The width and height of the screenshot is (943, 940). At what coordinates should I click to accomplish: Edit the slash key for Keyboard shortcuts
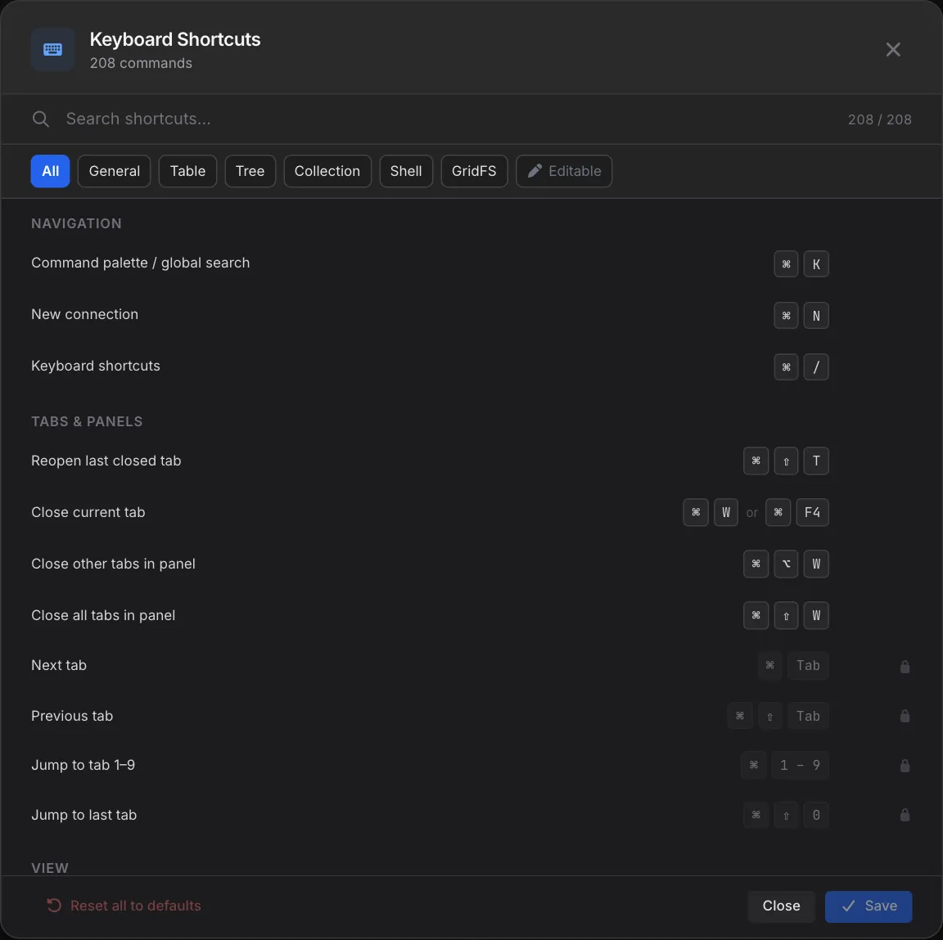coord(816,367)
